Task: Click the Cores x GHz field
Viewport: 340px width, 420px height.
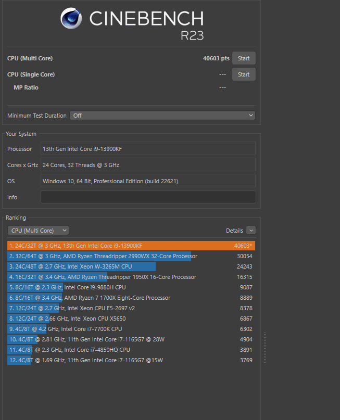Action: [x=148, y=165]
